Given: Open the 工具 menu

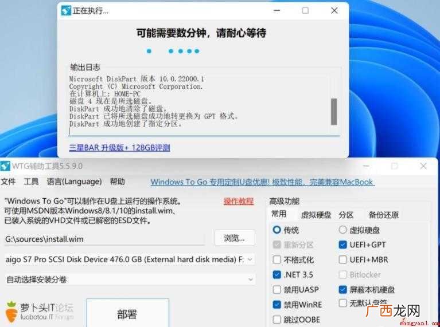Looking at the screenshot, I should coord(31,182).
